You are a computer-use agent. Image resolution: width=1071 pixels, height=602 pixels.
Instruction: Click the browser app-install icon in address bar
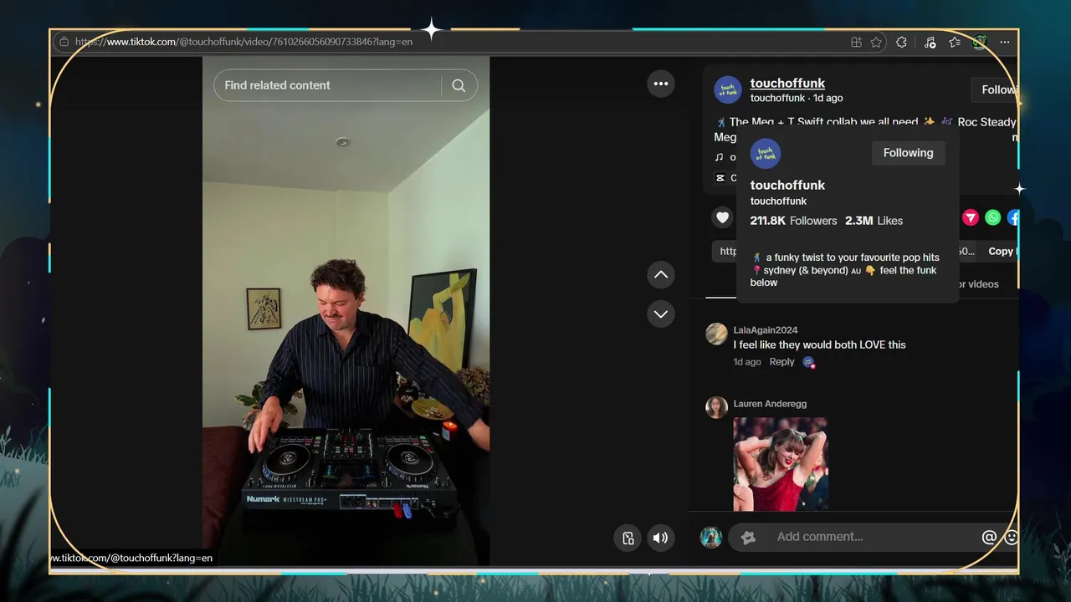point(856,42)
